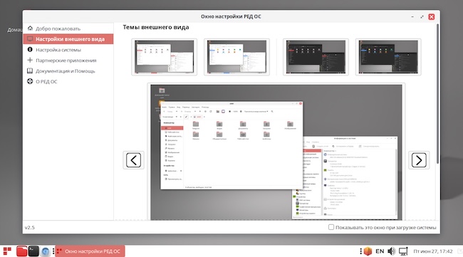Click the plus icon for Партнерские приложения
The width and height of the screenshot is (463, 257).
[x=30, y=61]
